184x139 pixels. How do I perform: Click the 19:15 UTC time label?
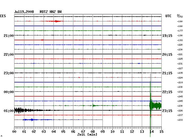[x=167, y=36]
